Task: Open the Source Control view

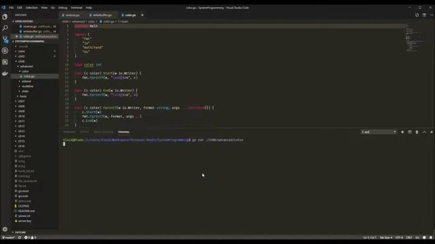Action: 5,39
